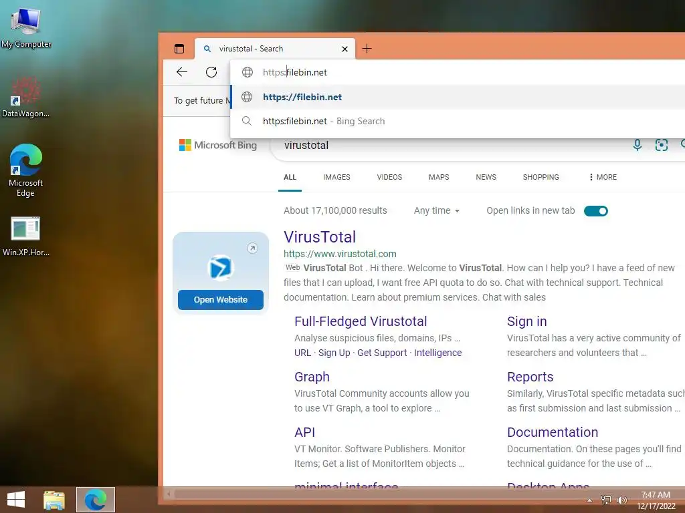Open the Intelligence sublink
The height and width of the screenshot is (513, 685).
[x=437, y=353]
